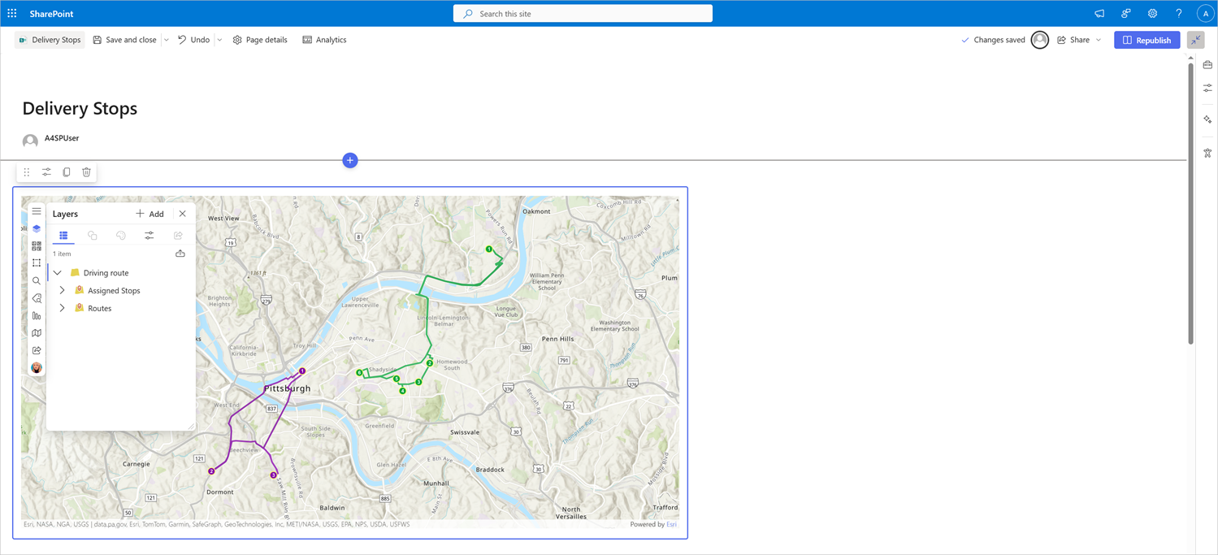
Task: Open the Layers tool in the map sidebar
Action: (37, 228)
